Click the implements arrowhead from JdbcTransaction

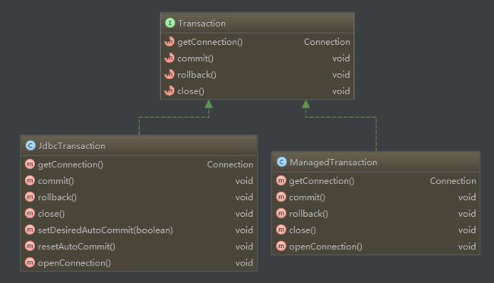click(208, 104)
